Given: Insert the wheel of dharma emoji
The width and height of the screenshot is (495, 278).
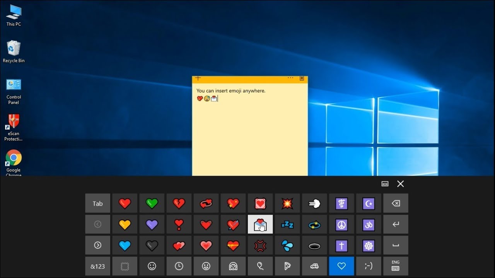Looking at the screenshot, I should [x=368, y=245].
